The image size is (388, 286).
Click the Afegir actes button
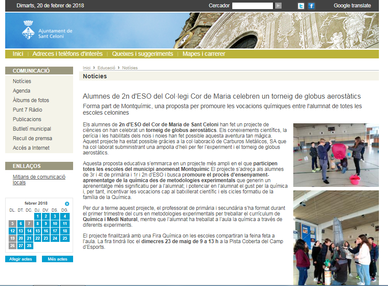pyautogui.click(x=21, y=259)
